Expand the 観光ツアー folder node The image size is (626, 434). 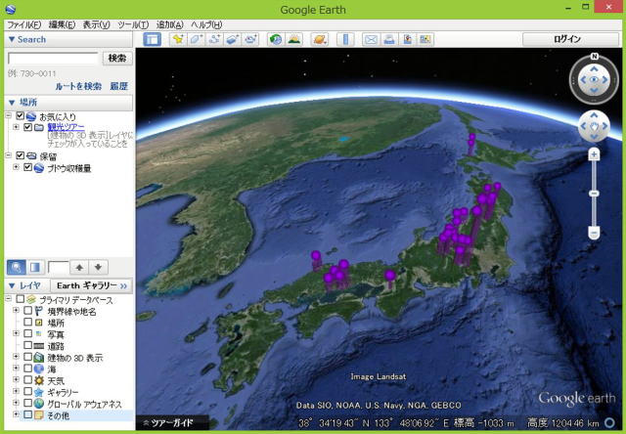[x=16, y=127]
